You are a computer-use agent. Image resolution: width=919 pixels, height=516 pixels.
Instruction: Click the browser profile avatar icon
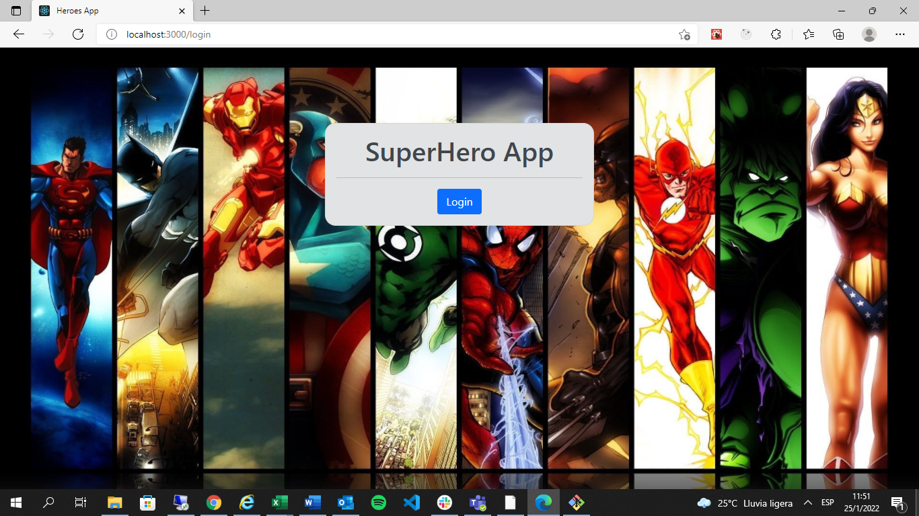[x=869, y=34]
